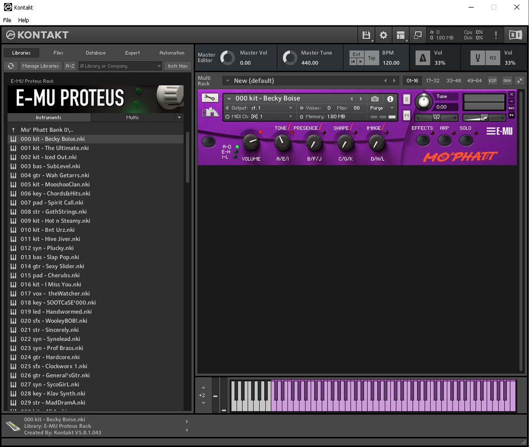
Task: Switch to the Files tab
Action: point(58,53)
